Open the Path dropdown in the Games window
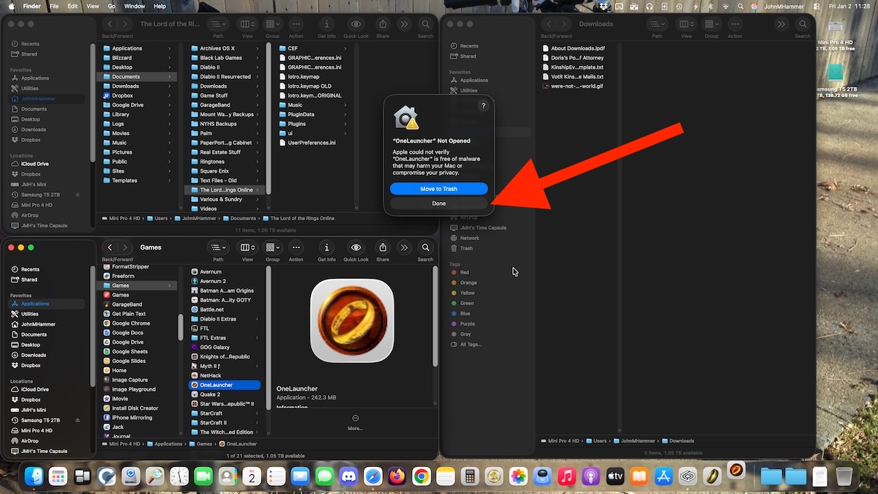Image resolution: width=878 pixels, height=494 pixels. click(x=218, y=247)
